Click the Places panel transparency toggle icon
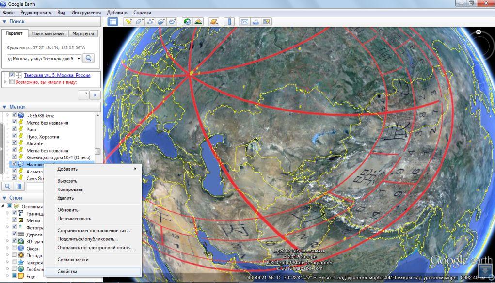 tap(18, 186)
